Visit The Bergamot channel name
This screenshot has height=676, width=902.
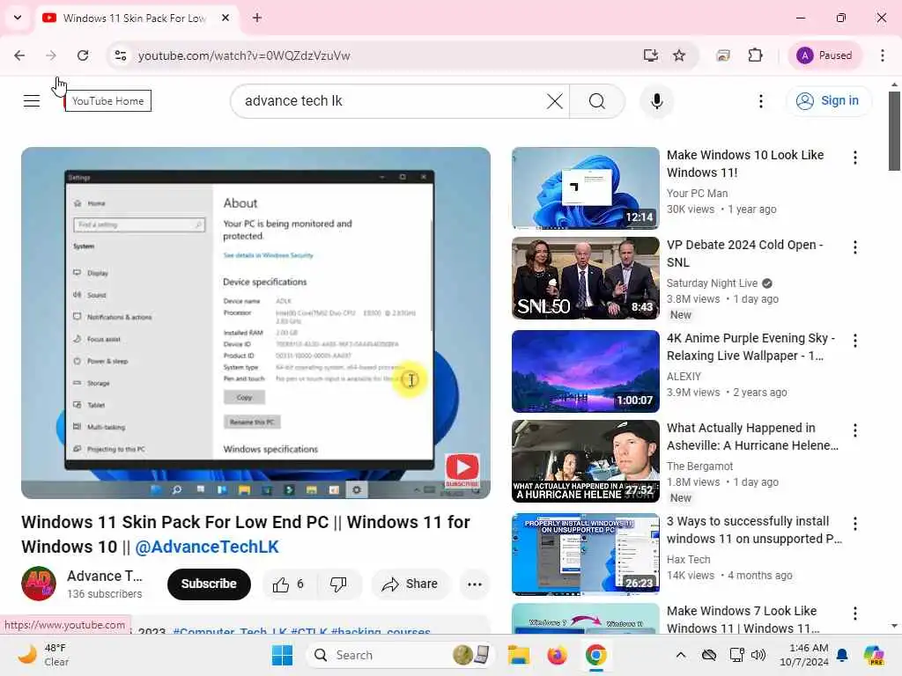coord(699,467)
